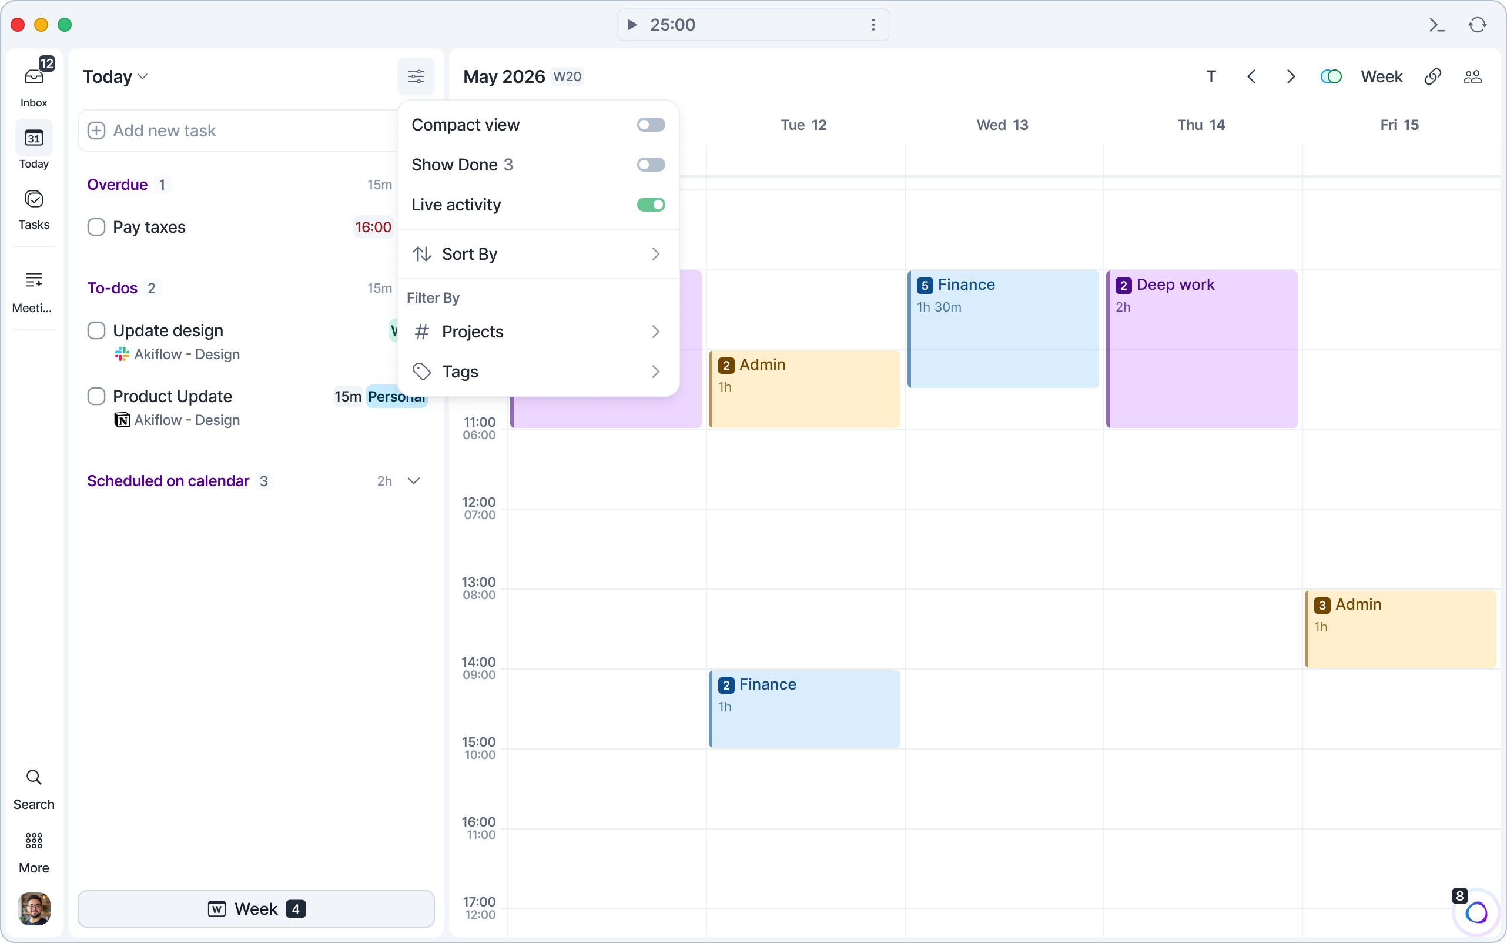Check the Update design task checkbox

point(96,330)
